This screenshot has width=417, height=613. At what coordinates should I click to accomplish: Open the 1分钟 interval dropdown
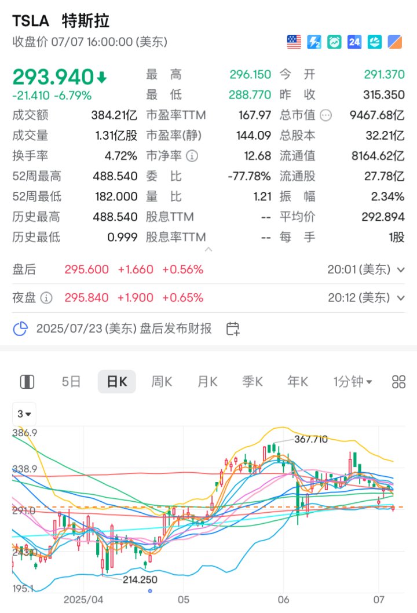pyautogui.click(x=353, y=382)
